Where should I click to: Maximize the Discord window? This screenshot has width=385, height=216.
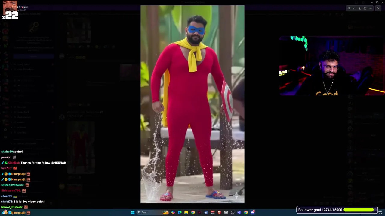[x=377, y=2]
